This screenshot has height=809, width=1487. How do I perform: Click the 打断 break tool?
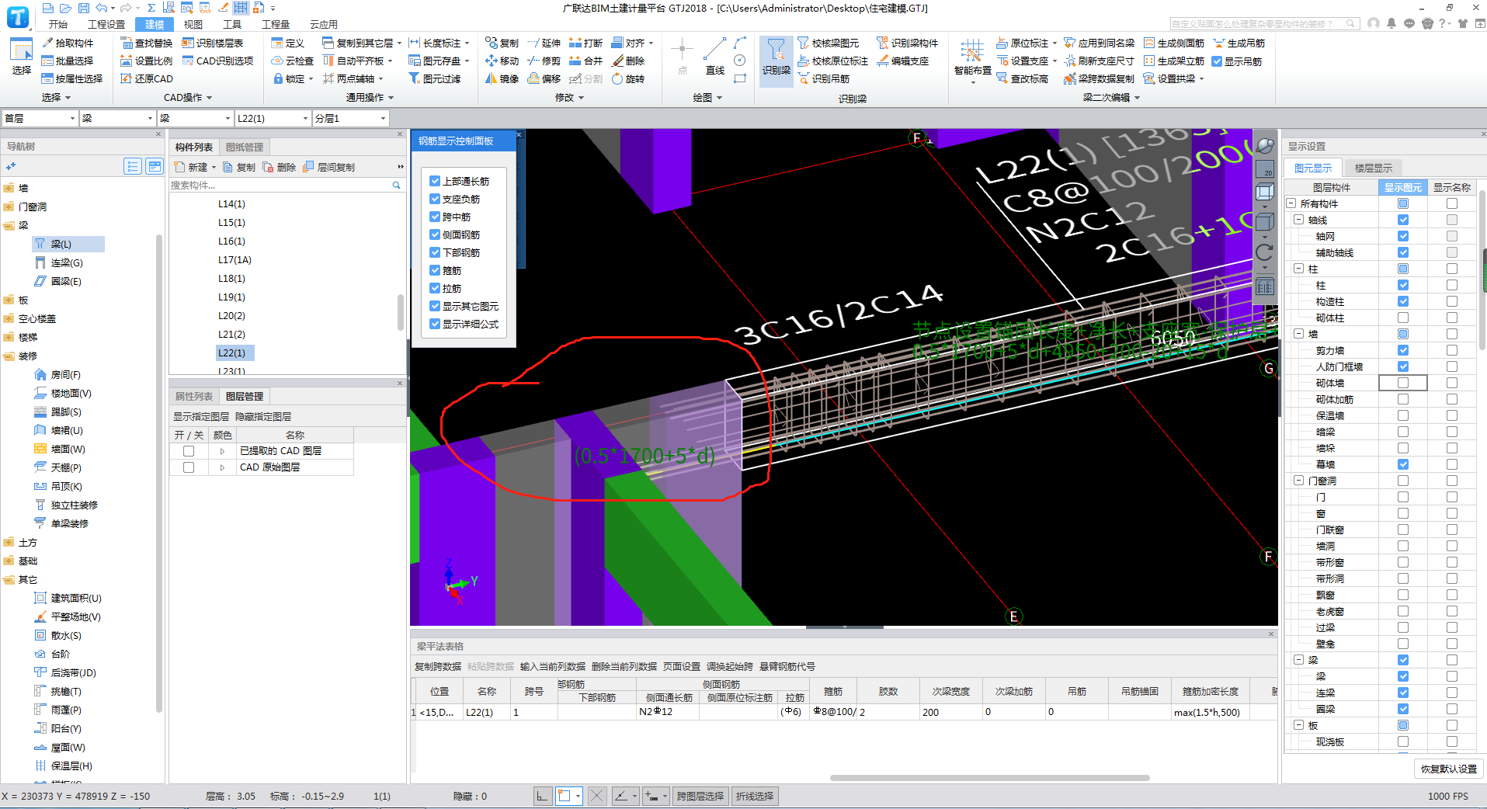coord(585,43)
